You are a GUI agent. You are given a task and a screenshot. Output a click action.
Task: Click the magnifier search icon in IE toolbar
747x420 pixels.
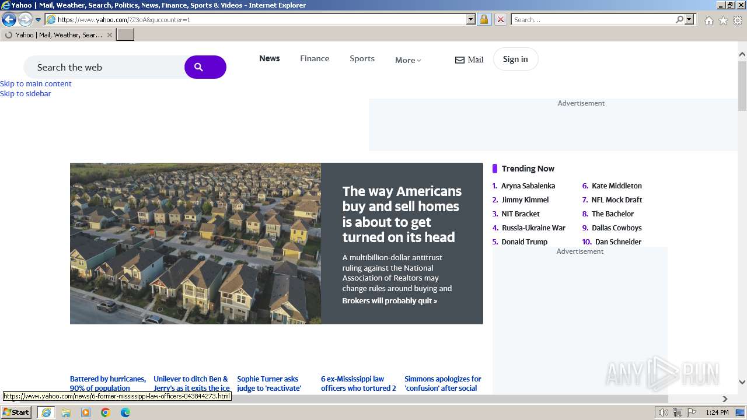click(679, 19)
